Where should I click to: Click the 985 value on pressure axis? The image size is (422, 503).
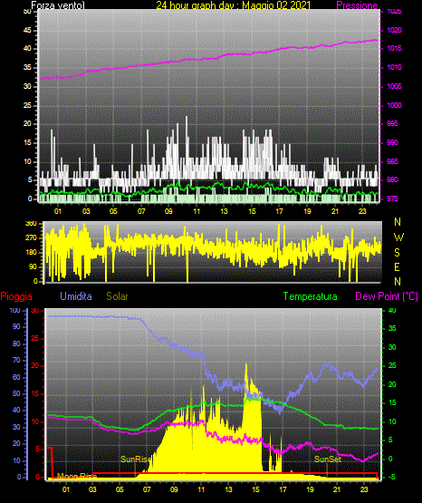(x=392, y=161)
